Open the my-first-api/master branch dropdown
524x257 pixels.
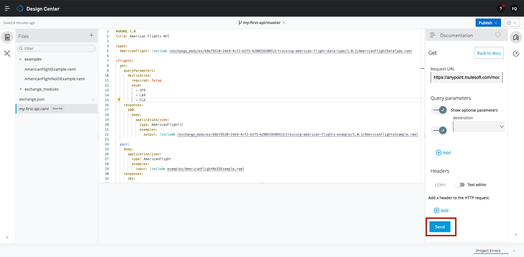(x=262, y=23)
